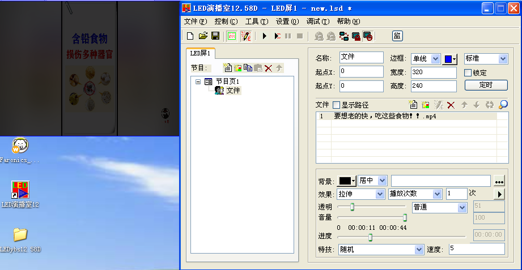Collapse the 节目页1 tree node

(x=198, y=82)
